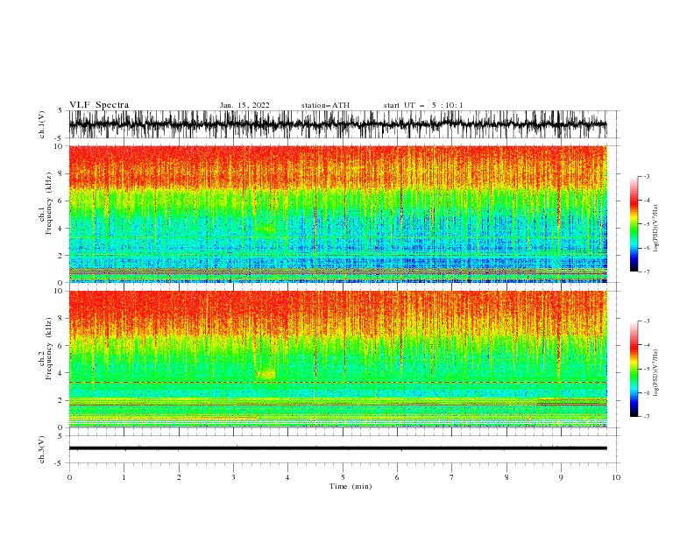Viewport: 694px width, 536px height.
Task: Click the '5' tick on Time axis
Action: [343, 477]
